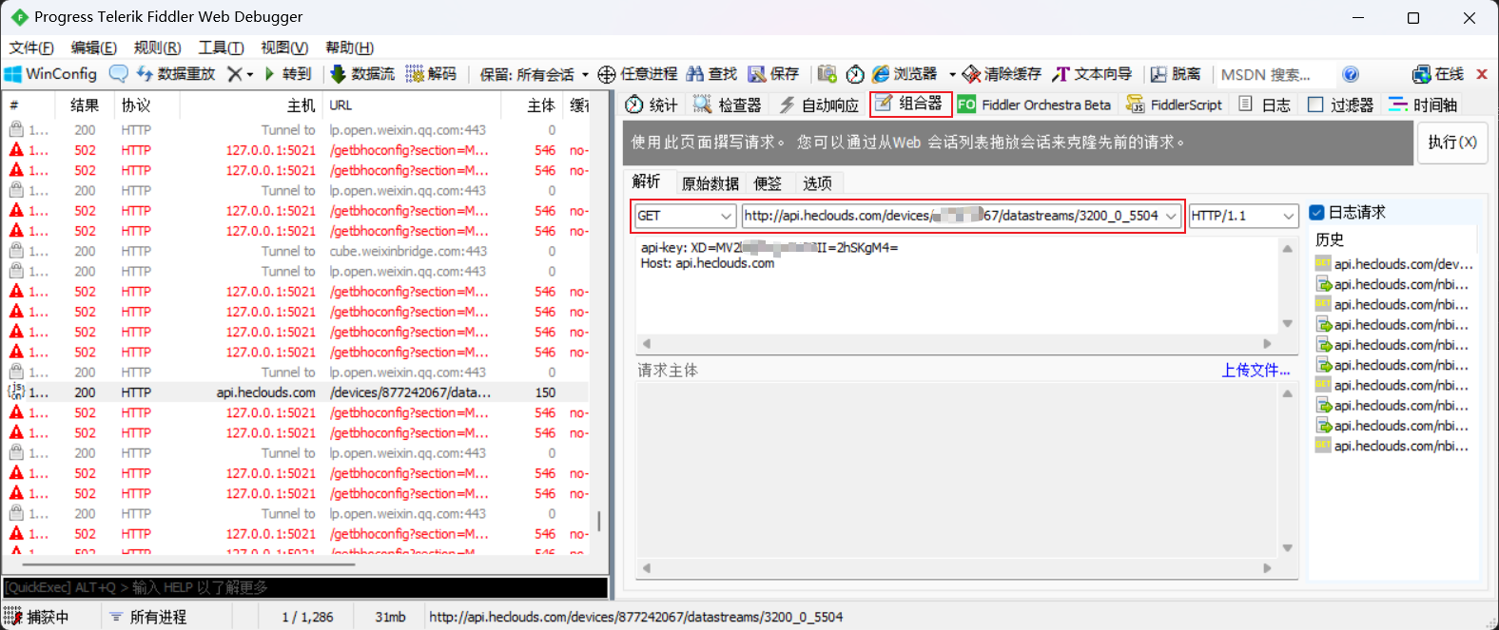Click the blue help question icon

pyautogui.click(x=1351, y=74)
